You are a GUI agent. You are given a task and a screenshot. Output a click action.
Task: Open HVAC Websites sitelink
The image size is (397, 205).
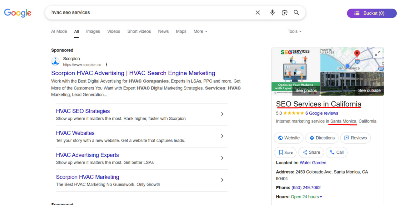click(x=75, y=133)
